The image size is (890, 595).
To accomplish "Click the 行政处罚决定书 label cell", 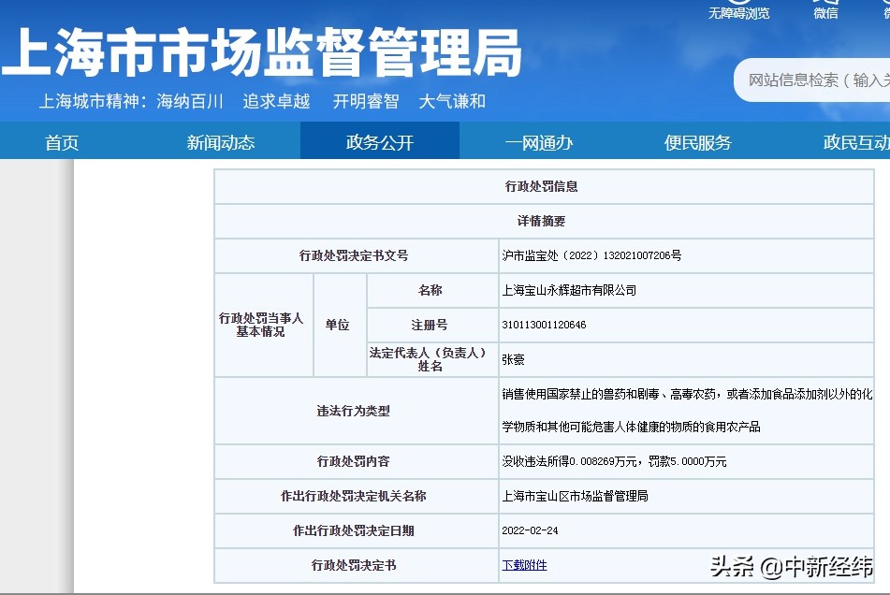I will click(357, 565).
